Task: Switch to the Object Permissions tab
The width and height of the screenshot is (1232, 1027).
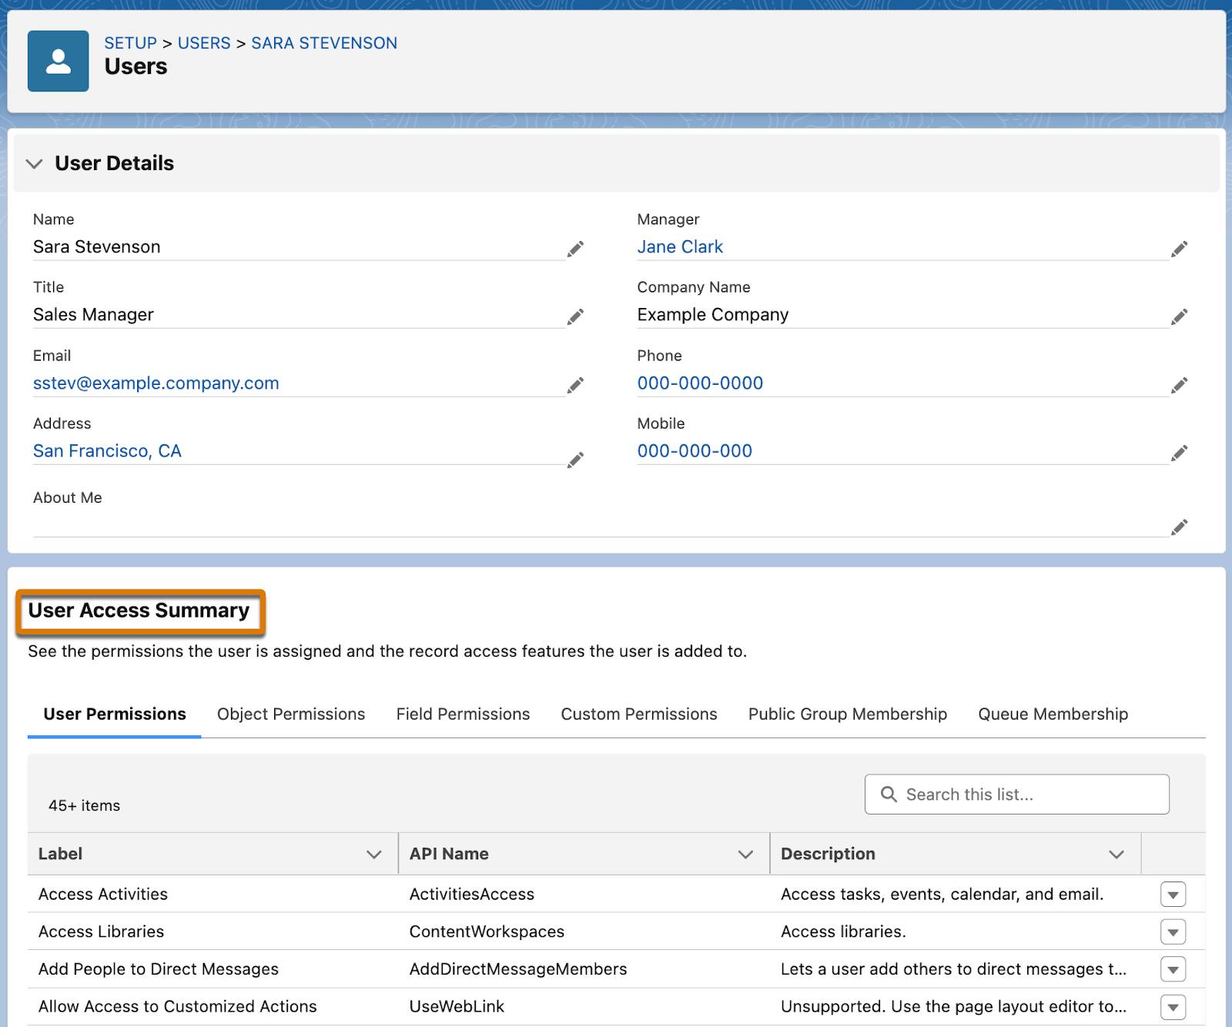Action: tap(290, 714)
